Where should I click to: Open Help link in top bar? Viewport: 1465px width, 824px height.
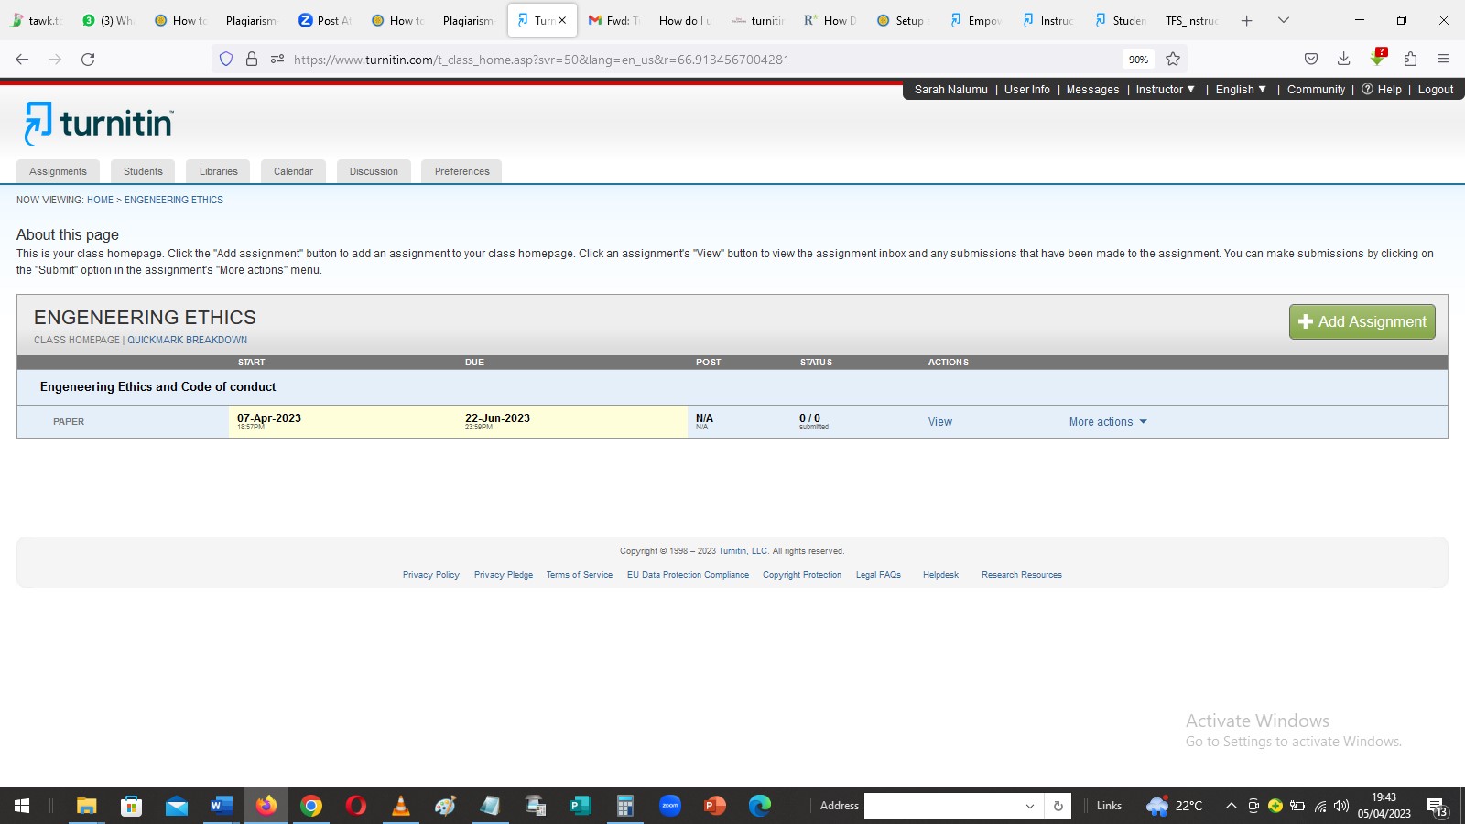coord(1382,89)
